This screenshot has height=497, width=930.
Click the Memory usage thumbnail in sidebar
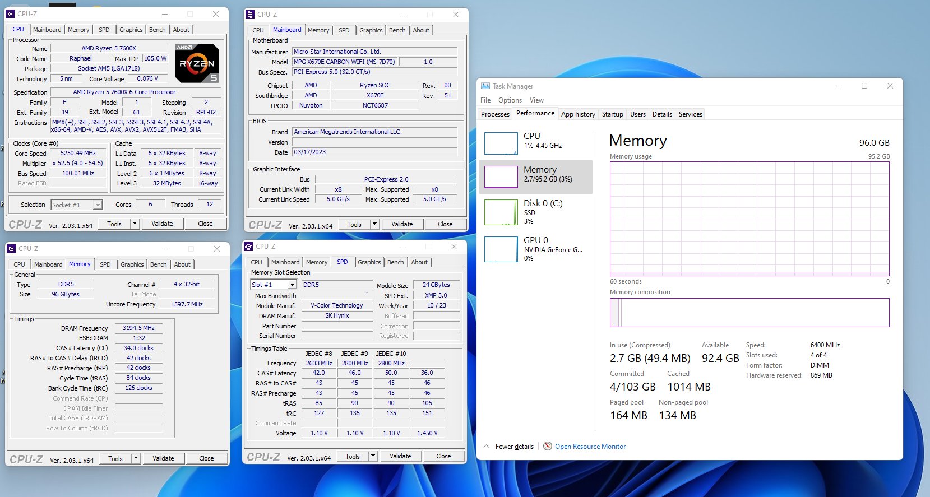(x=501, y=177)
